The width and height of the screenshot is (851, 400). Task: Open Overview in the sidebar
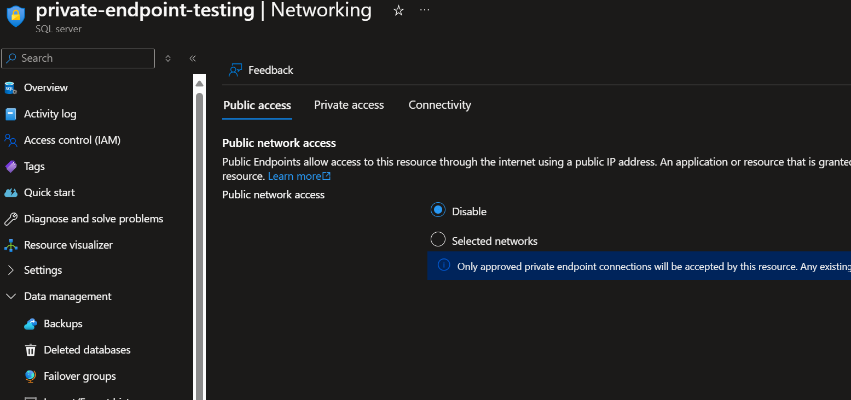[x=46, y=88]
